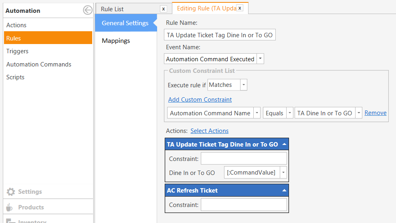Viewport: 396px width, 223px height.
Task: Open the Equals operator dropdown
Action: point(289,113)
